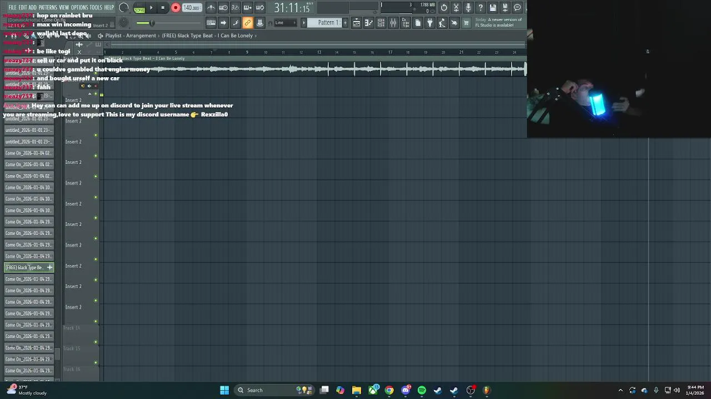Toggle blend recording overdub
Screen dimensions: 711x399
coord(248,7)
